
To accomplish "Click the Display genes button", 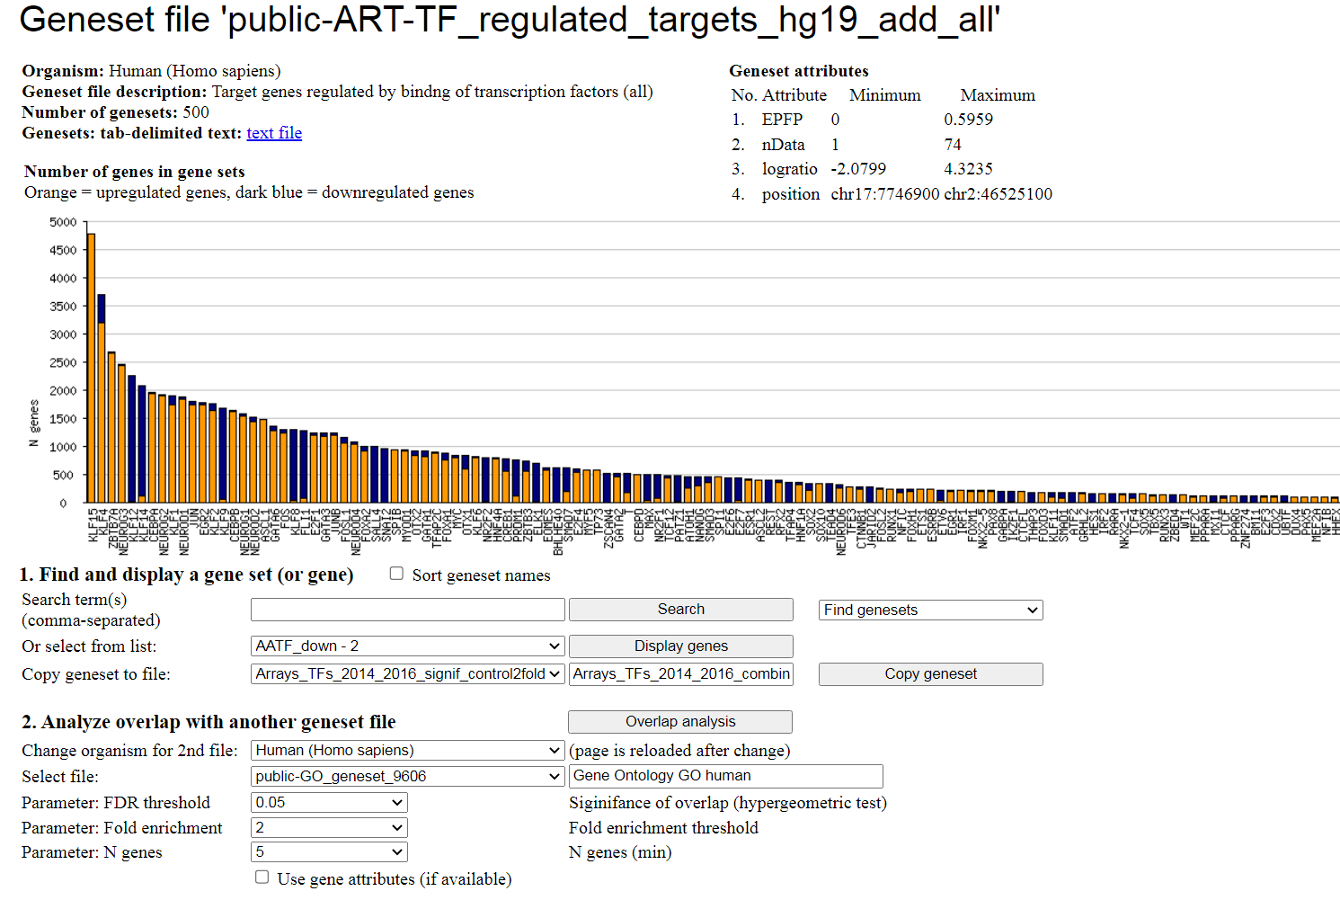I will coord(680,646).
